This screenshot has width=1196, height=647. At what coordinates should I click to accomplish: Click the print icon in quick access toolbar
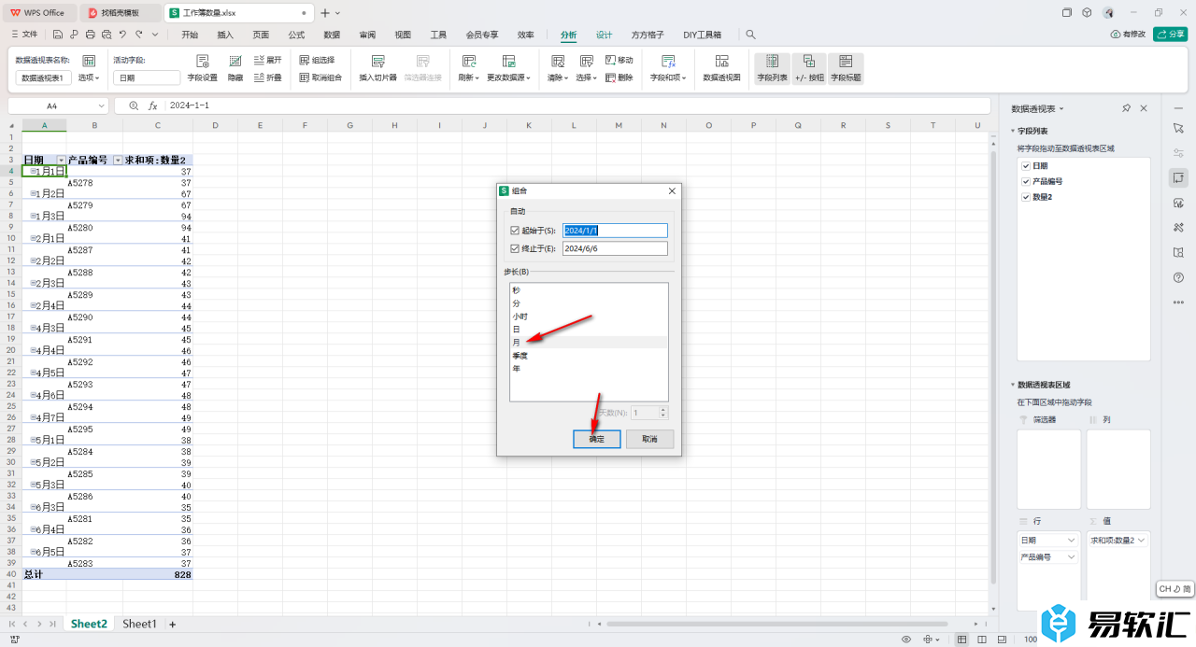coord(91,35)
